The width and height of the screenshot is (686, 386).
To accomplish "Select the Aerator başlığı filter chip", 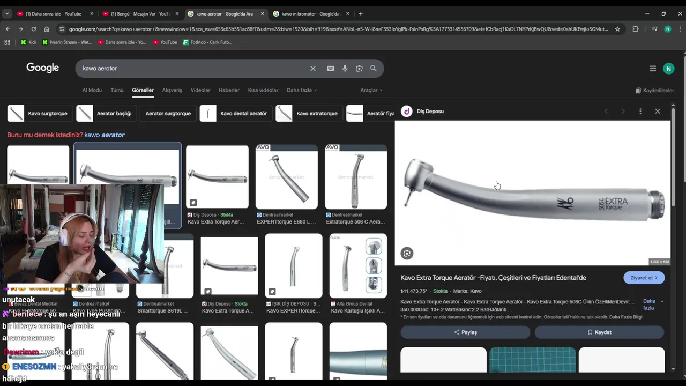I will 106,114.
